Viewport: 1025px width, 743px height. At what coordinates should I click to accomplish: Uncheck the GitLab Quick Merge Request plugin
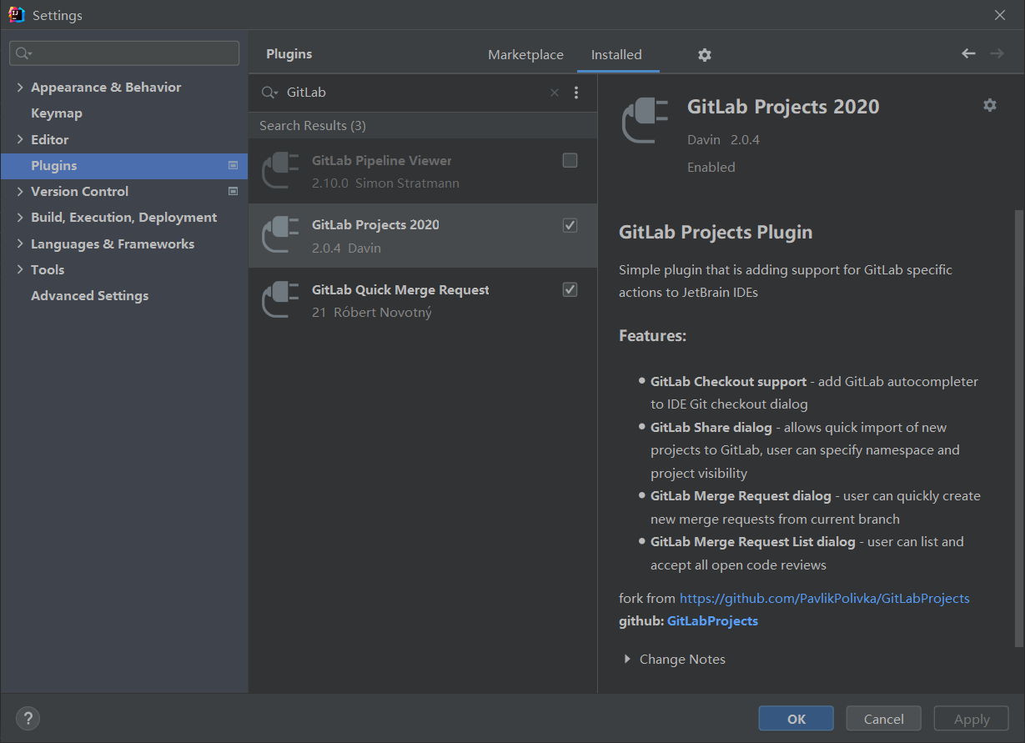tap(570, 289)
